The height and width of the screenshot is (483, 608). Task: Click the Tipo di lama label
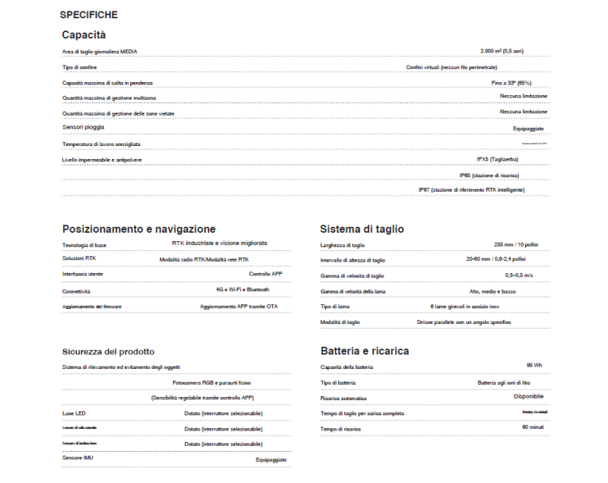tap(335, 307)
